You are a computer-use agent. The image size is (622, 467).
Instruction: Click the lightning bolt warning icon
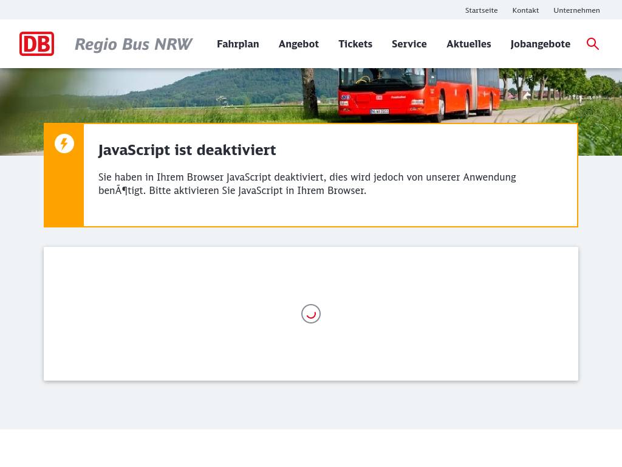pos(64,144)
